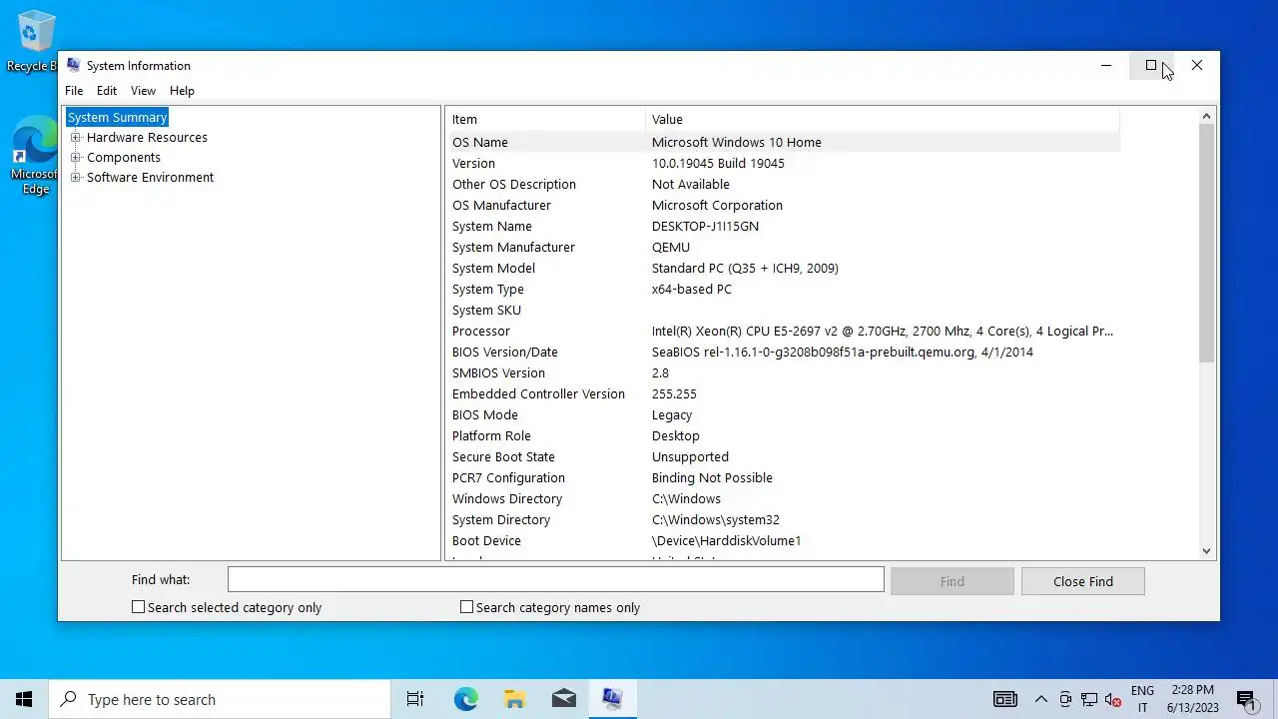This screenshot has width=1278, height=719.
Task: Click ENG IT language indicator
Action: click(x=1142, y=699)
